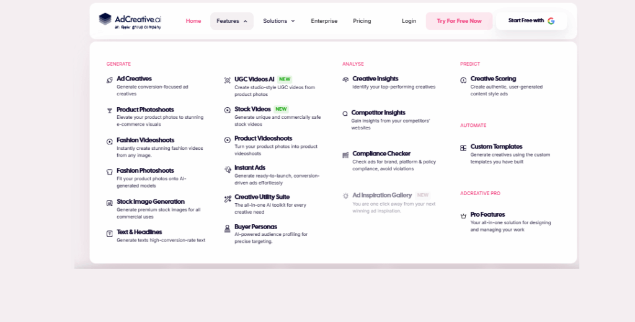Open the Ad Creatives feature
The height and width of the screenshot is (322, 635).
(x=134, y=79)
